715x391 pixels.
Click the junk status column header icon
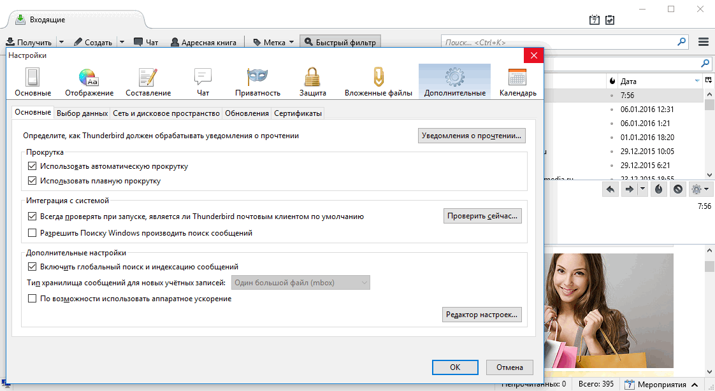(x=612, y=81)
